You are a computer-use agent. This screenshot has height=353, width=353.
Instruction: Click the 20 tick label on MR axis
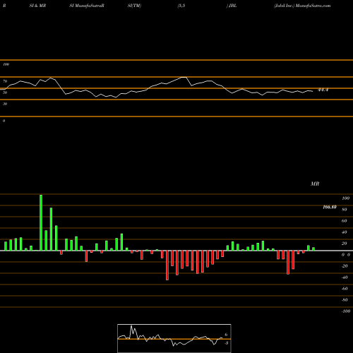pos(345,244)
